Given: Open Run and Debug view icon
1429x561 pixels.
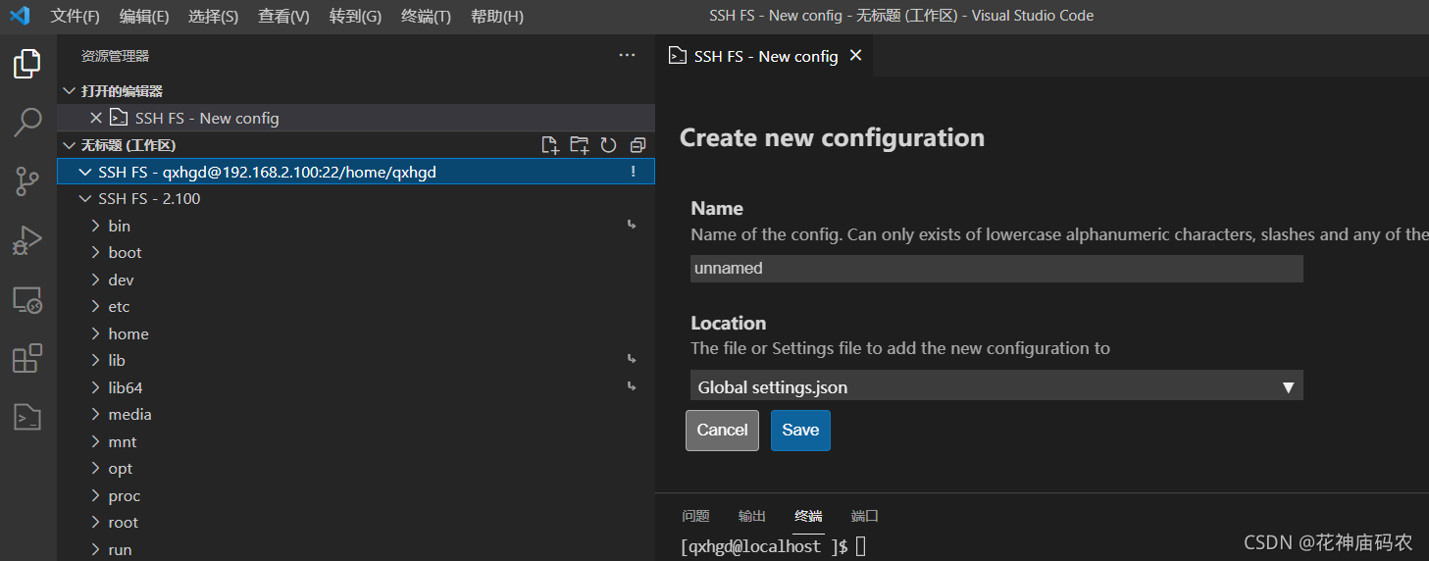Looking at the screenshot, I should coord(27,240).
